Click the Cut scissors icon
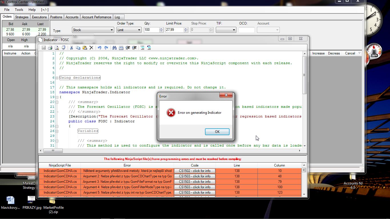Screen dimensions: 390x219 coord(71,48)
